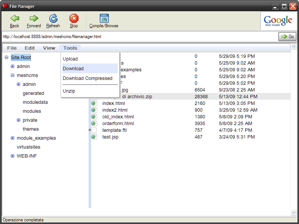Image resolution: width=299 pixels, height=224 pixels.
Task: Open the Compile/Browse tool
Action: (x=104, y=18)
